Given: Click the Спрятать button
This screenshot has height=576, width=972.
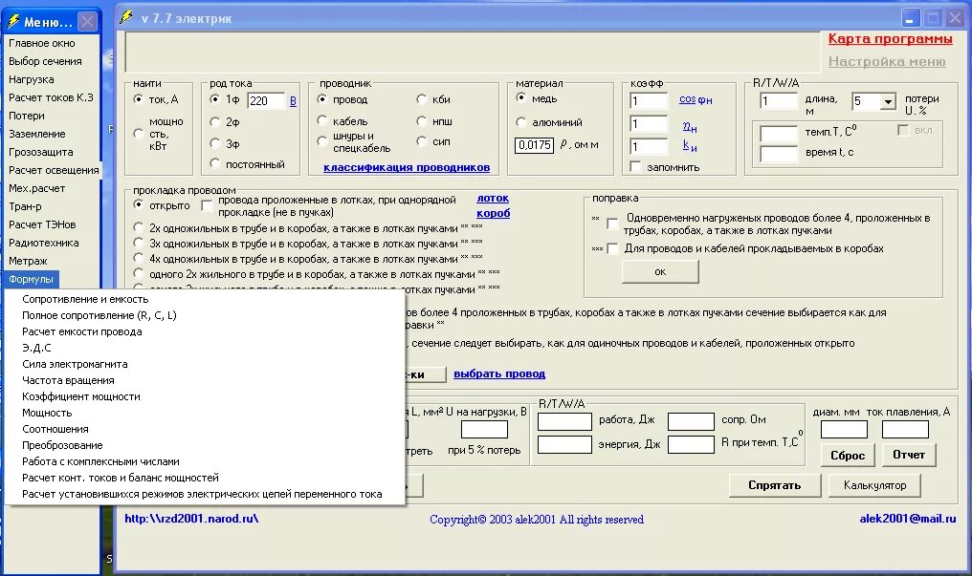Looking at the screenshot, I should click(x=775, y=485).
